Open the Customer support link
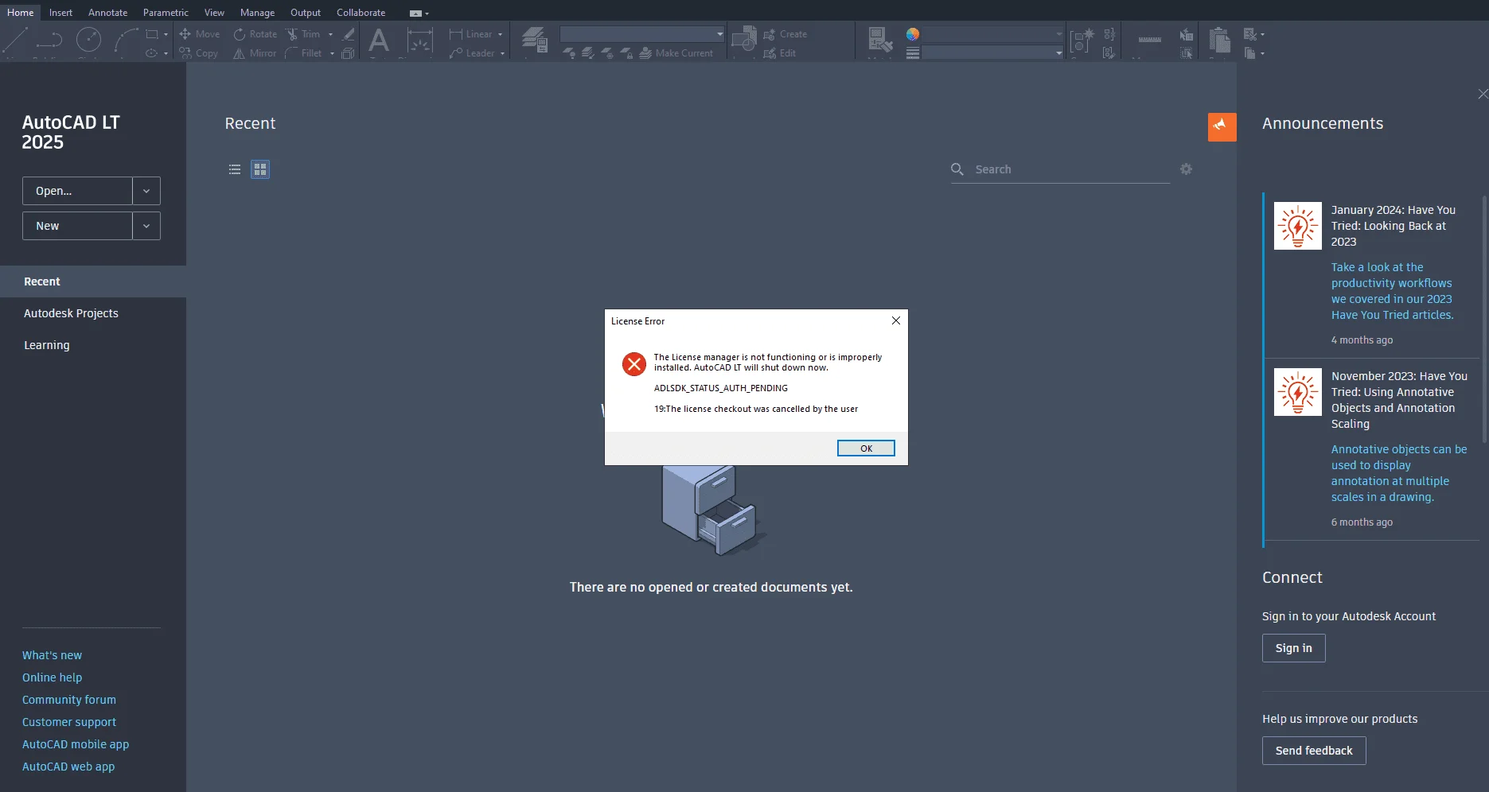This screenshot has height=792, width=1489. pyautogui.click(x=69, y=722)
